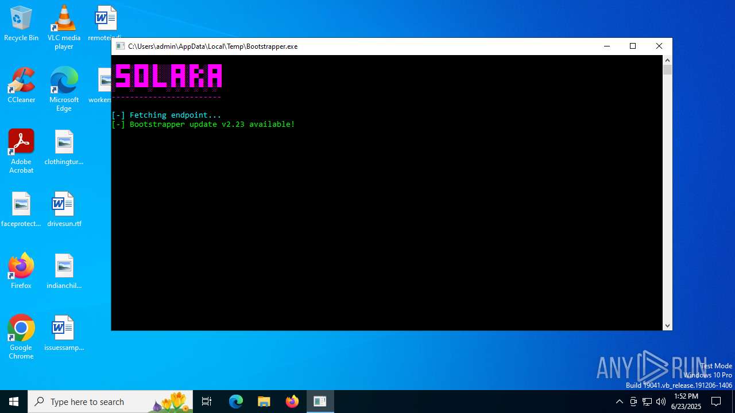Click the Bootstrapper.exe title bar path
This screenshot has width=735, height=413.
click(x=212, y=46)
